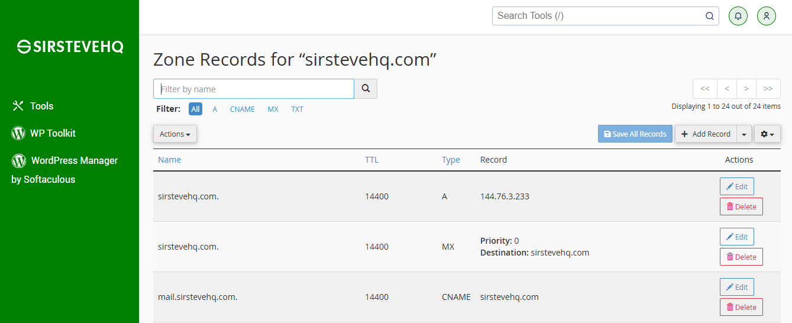Go to first page of records
Viewport: 792px width, 323px height.
point(705,88)
